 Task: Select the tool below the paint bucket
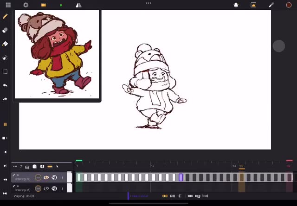tap(5, 58)
